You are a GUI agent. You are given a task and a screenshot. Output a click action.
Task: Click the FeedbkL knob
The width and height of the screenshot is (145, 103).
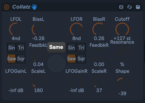pos(38,55)
